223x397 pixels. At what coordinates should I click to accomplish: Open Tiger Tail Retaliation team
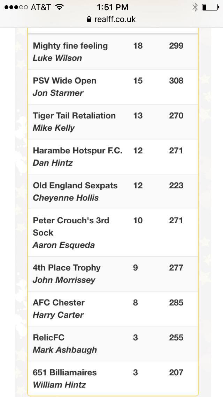[113, 122]
